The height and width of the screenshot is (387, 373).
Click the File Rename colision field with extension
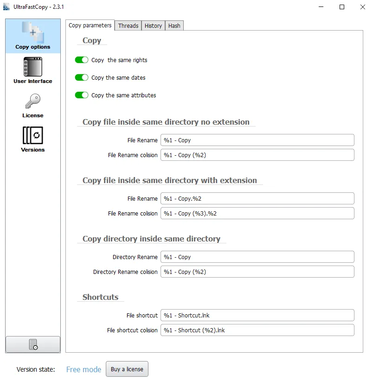257,213
